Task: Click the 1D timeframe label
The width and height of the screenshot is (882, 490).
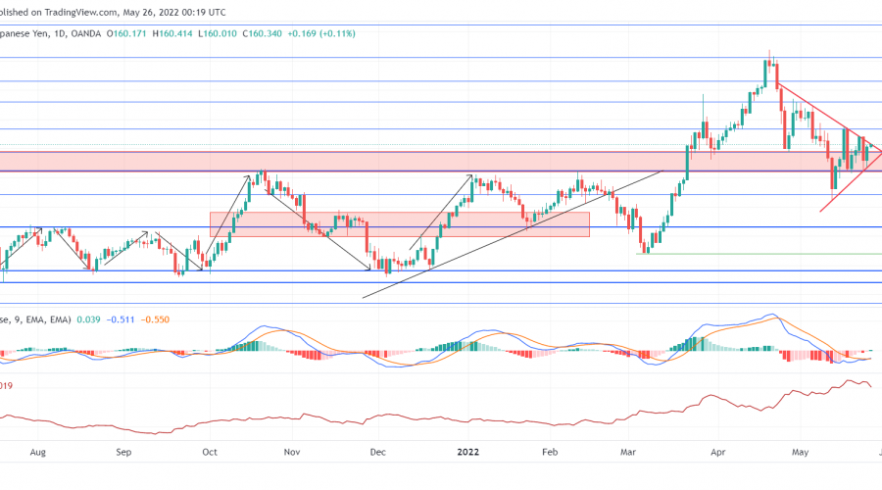Action: point(60,33)
